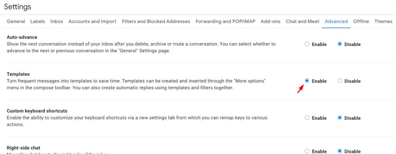Switch to the Themes tab
Image resolution: width=396 pixels, height=154 pixels.
(x=383, y=22)
